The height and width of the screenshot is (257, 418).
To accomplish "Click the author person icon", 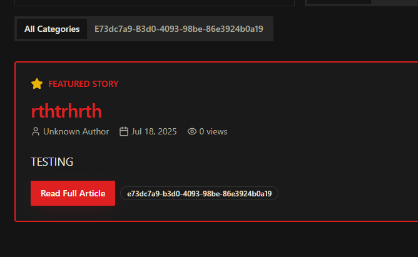I will [x=36, y=131].
